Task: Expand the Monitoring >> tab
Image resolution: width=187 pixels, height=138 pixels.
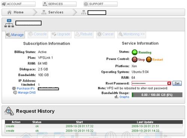Action: (x=132, y=34)
